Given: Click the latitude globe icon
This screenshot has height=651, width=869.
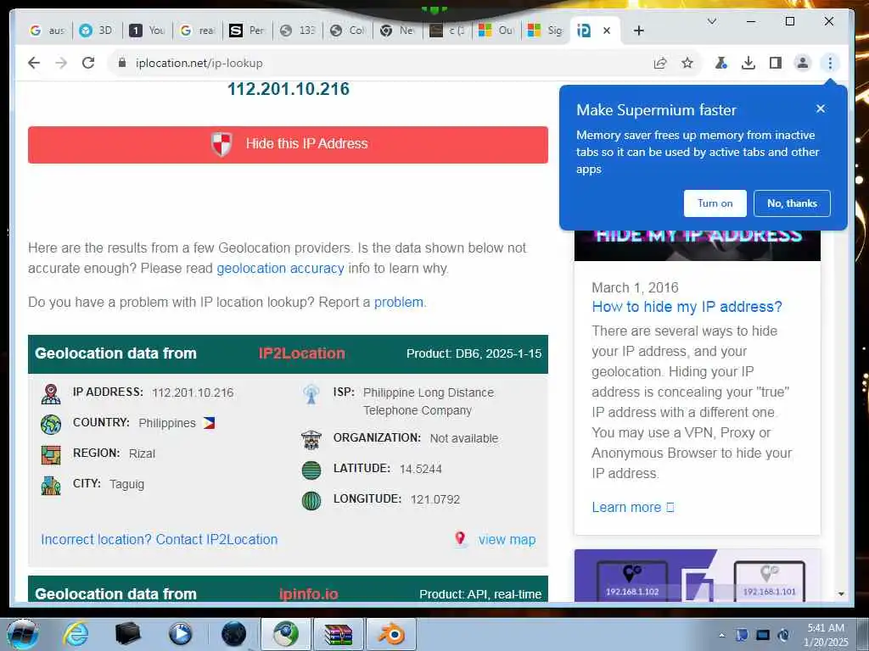Looking at the screenshot, I should click(x=311, y=470).
